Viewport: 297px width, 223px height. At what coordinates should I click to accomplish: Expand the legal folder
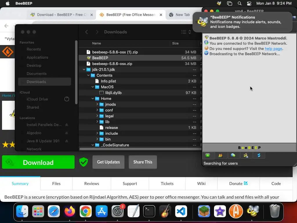pos(97,116)
